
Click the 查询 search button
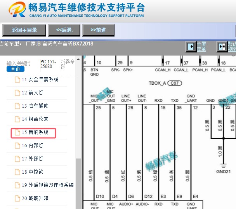pos(16,69)
